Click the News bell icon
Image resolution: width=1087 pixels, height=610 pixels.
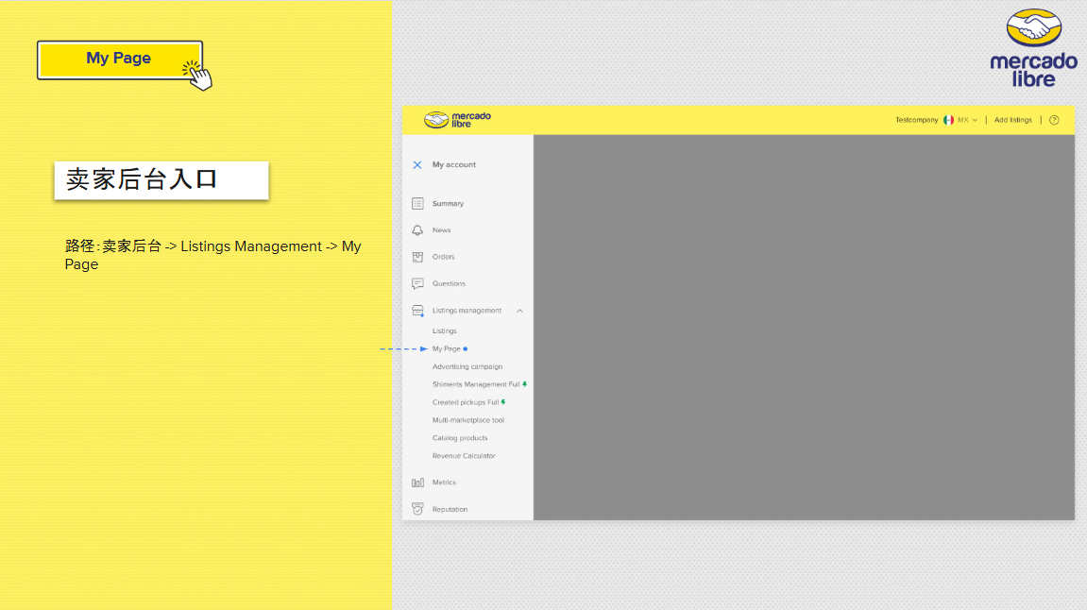point(417,230)
